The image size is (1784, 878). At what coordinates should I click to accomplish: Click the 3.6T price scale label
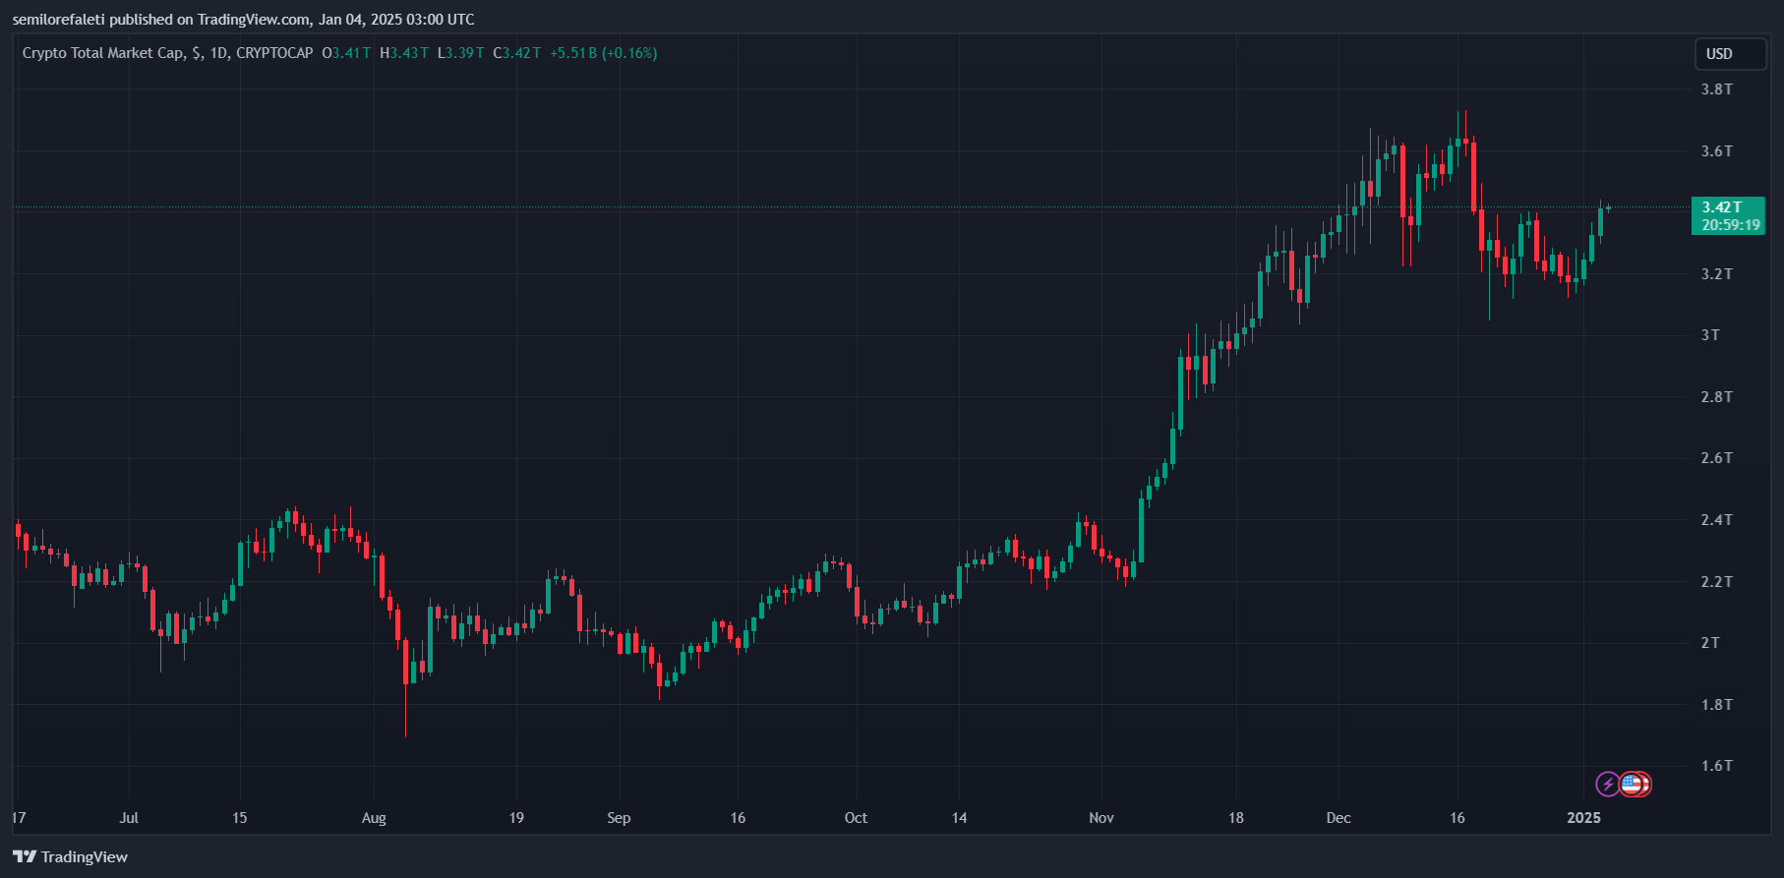click(1717, 151)
